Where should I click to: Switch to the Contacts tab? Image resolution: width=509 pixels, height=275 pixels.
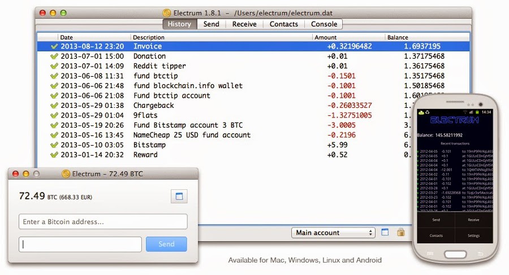click(284, 24)
